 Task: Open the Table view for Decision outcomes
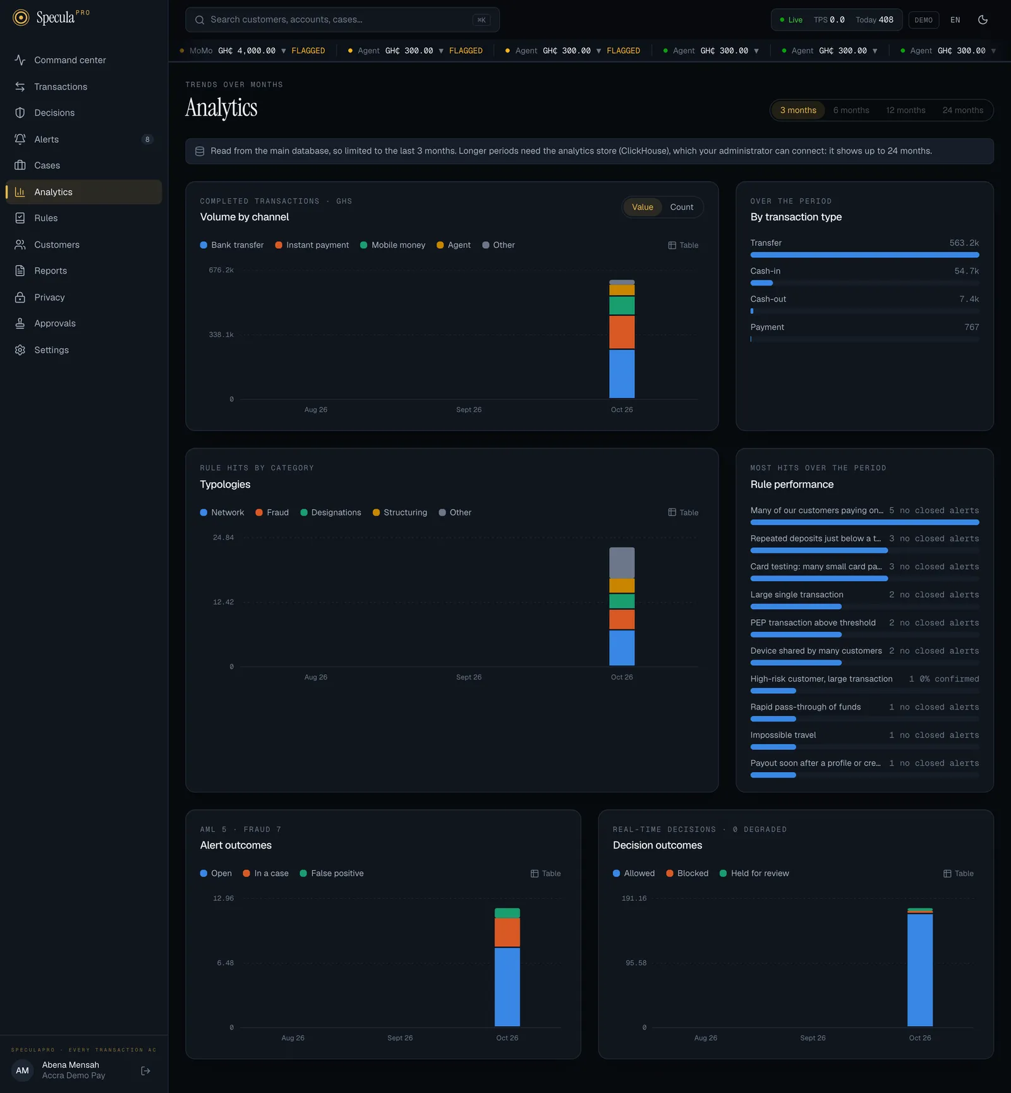pyautogui.click(x=958, y=873)
